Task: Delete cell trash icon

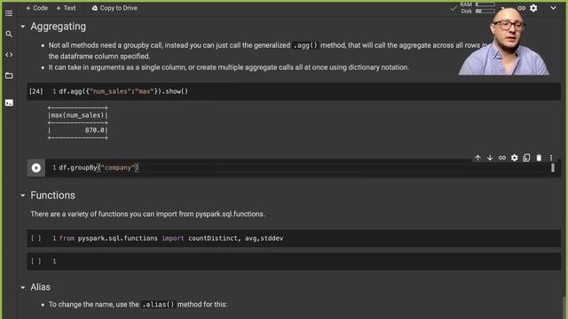Action: pos(539,158)
